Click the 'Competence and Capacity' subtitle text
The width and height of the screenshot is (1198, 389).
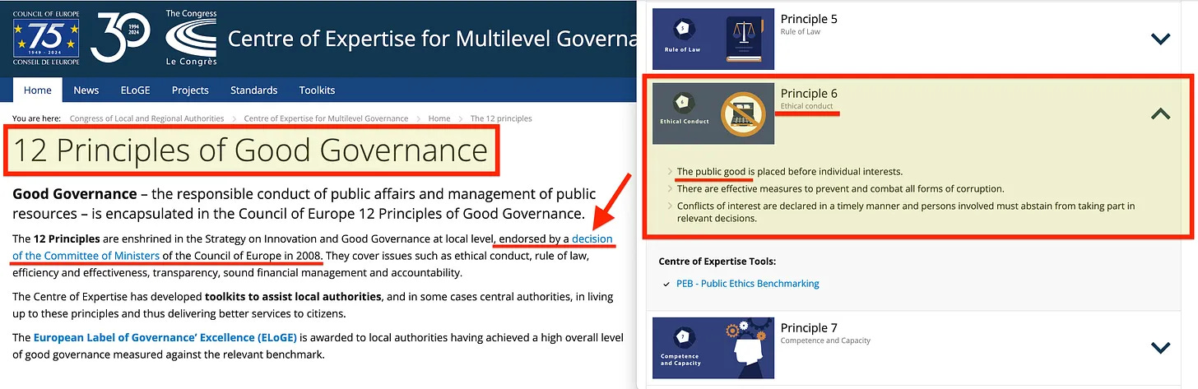pyautogui.click(x=825, y=340)
